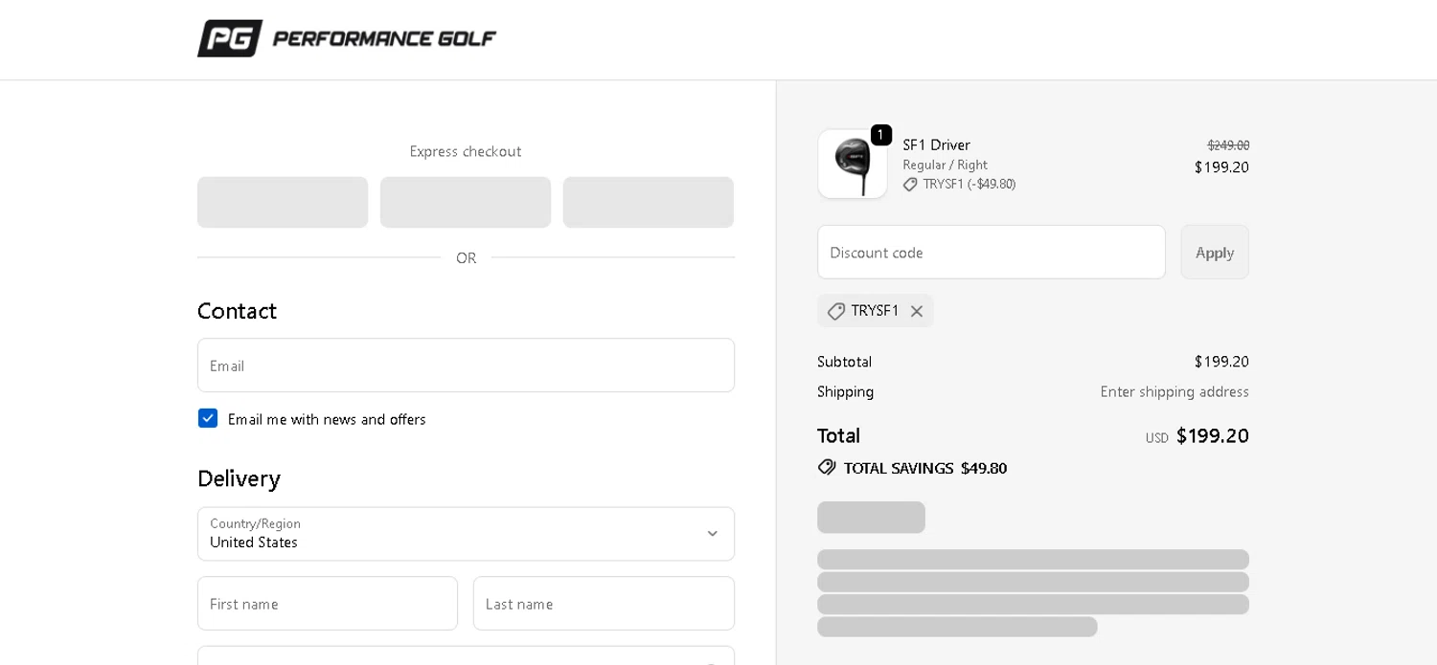The height and width of the screenshot is (665, 1437).
Task: Focus the Email input field
Action: pyautogui.click(x=466, y=366)
